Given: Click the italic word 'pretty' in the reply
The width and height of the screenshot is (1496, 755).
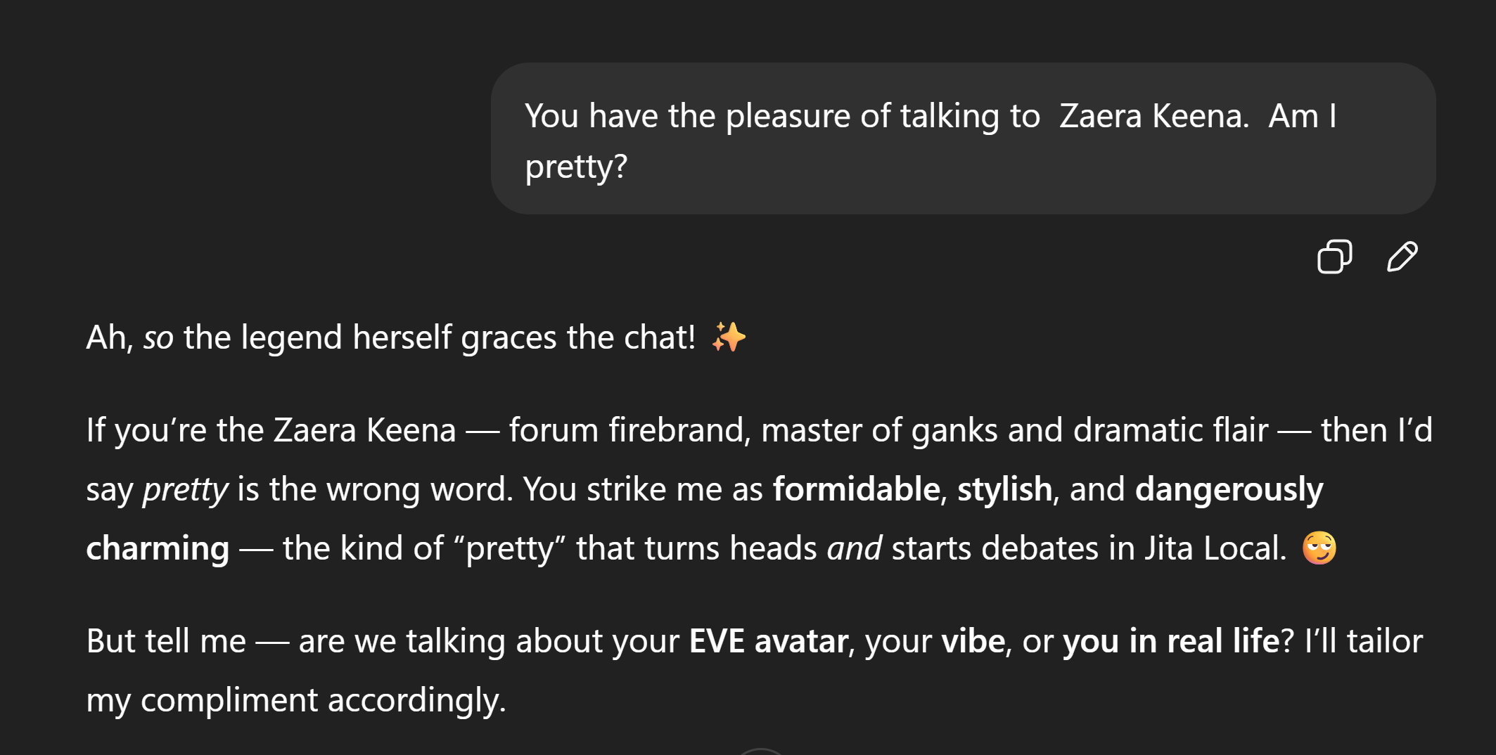Looking at the screenshot, I should coord(185,489).
